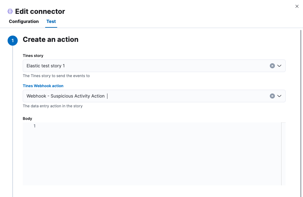Close the Edit connector flyout
This screenshot has height=197, width=303.
297,6
